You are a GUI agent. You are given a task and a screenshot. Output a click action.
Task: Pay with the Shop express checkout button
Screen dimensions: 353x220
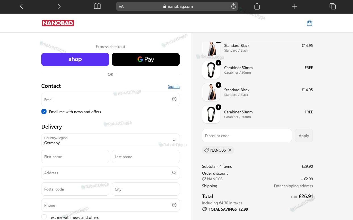[75, 59]
